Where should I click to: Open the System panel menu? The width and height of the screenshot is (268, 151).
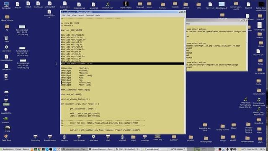point(26,149)
